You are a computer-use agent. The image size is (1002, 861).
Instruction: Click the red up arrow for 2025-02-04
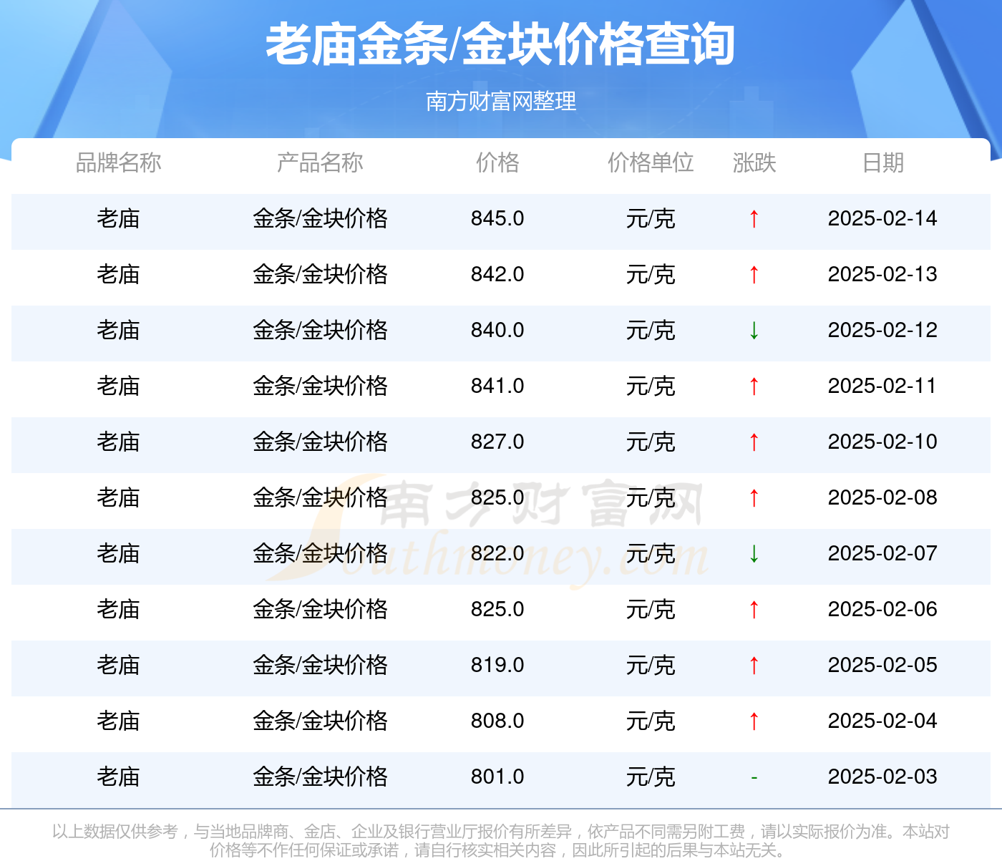[754, 721]
